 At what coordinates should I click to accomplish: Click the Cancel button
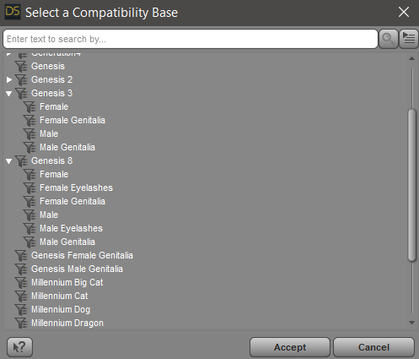tap(373, 347)
